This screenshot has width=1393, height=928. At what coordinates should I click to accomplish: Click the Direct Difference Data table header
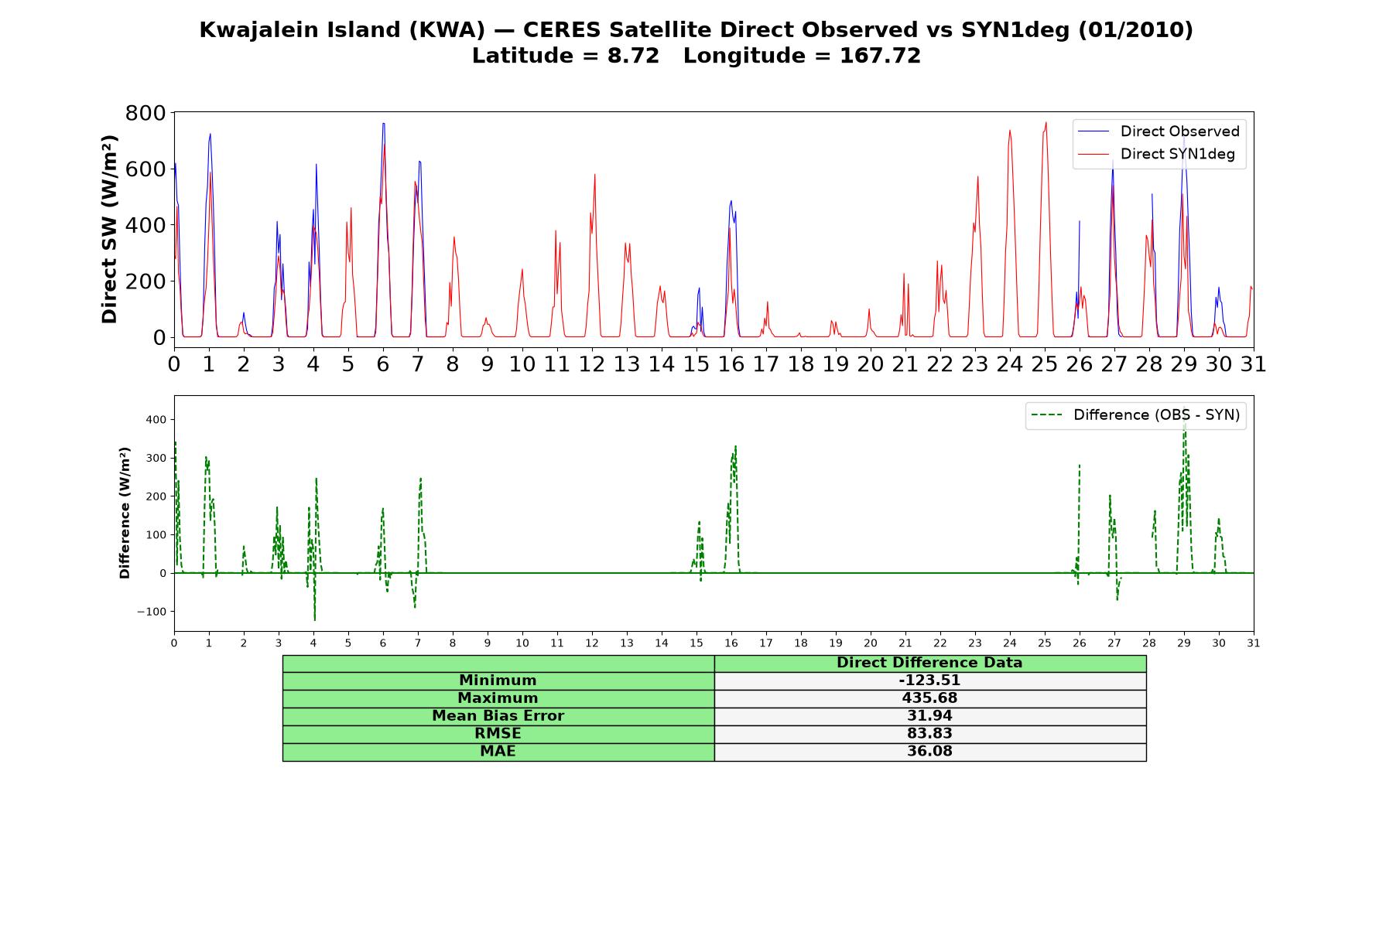[x=930, y=663]
